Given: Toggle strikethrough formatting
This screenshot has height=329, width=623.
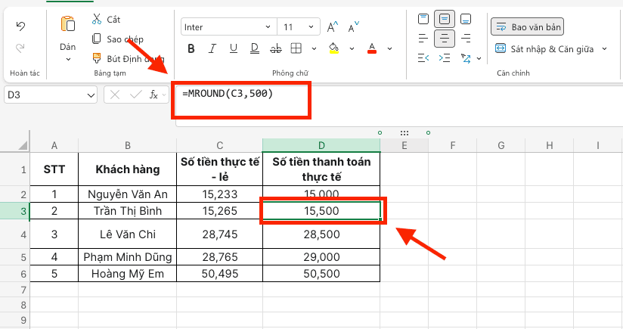Looking at the screenshot, I should [x=276, y=48].
